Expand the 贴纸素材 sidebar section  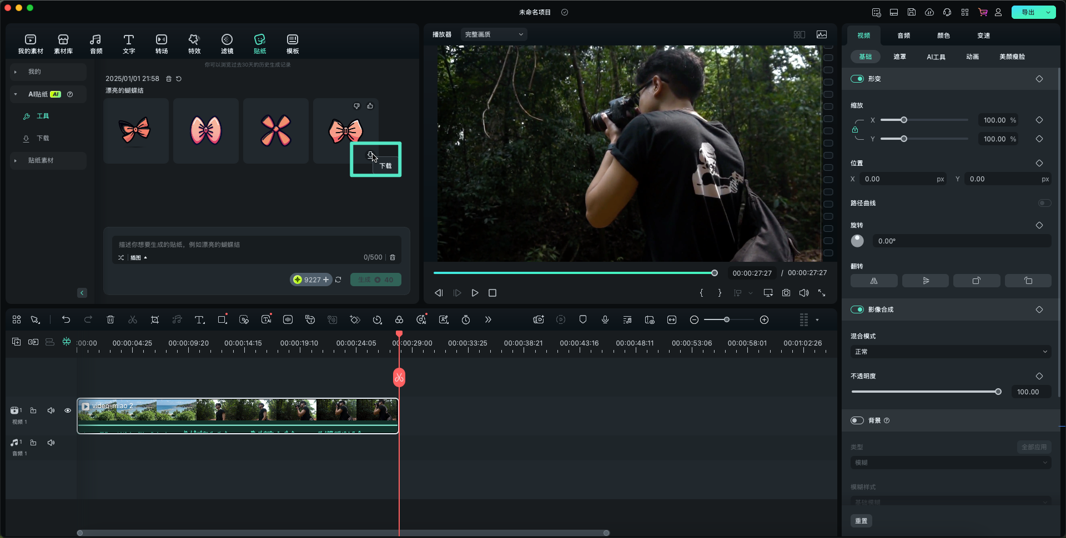(x=16, y=160)
